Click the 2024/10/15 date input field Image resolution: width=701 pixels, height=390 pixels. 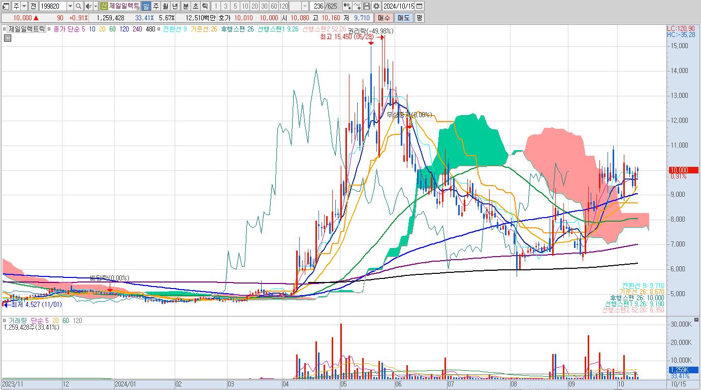(398, 6)
